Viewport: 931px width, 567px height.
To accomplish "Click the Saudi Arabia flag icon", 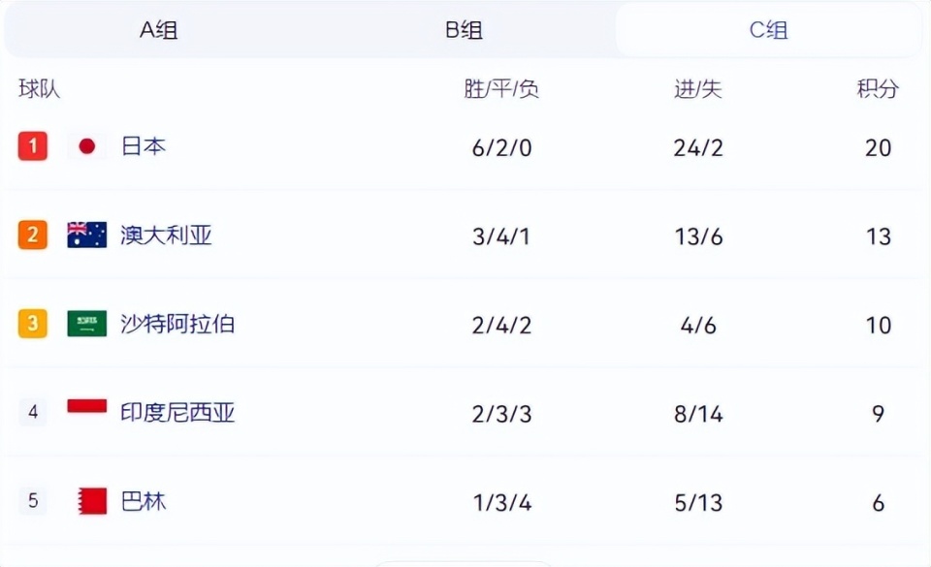I will [86, 324].
